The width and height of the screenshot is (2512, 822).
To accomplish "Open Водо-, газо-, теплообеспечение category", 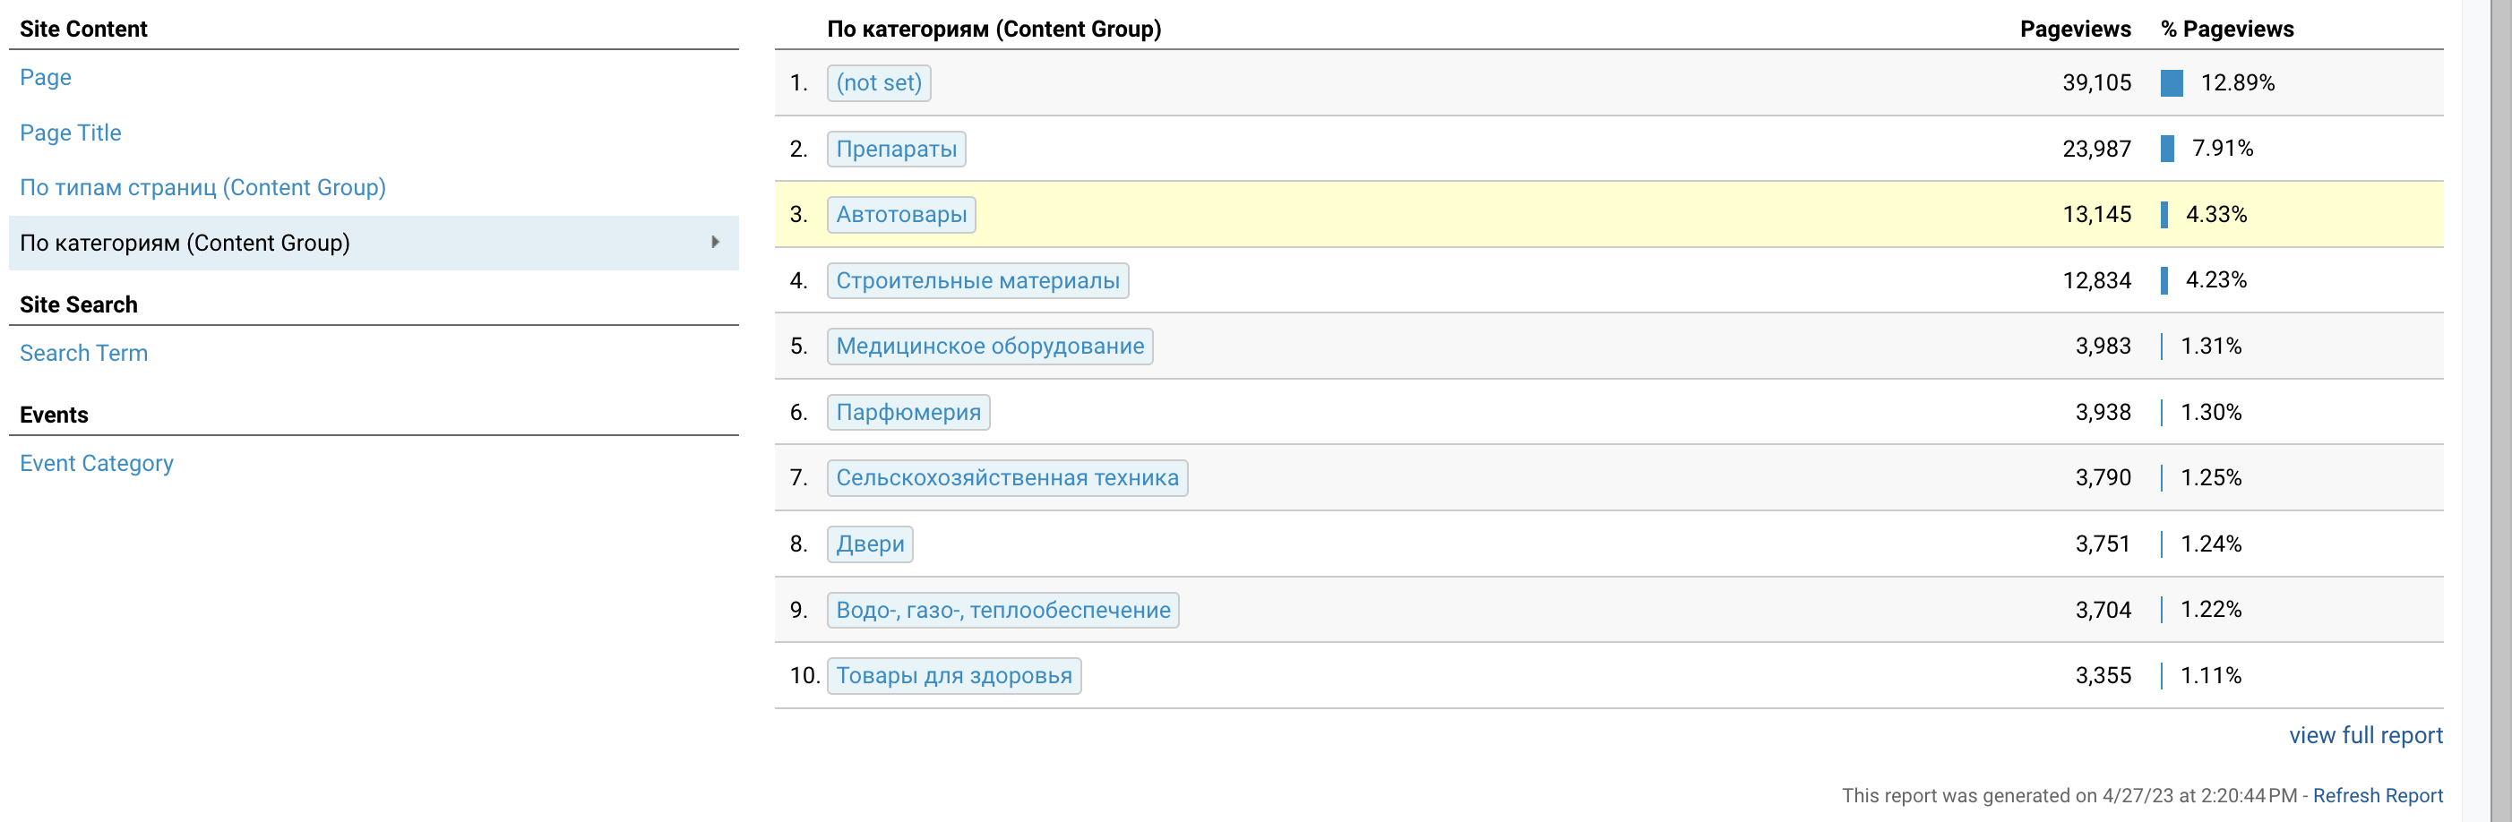I will point(1002,611).
